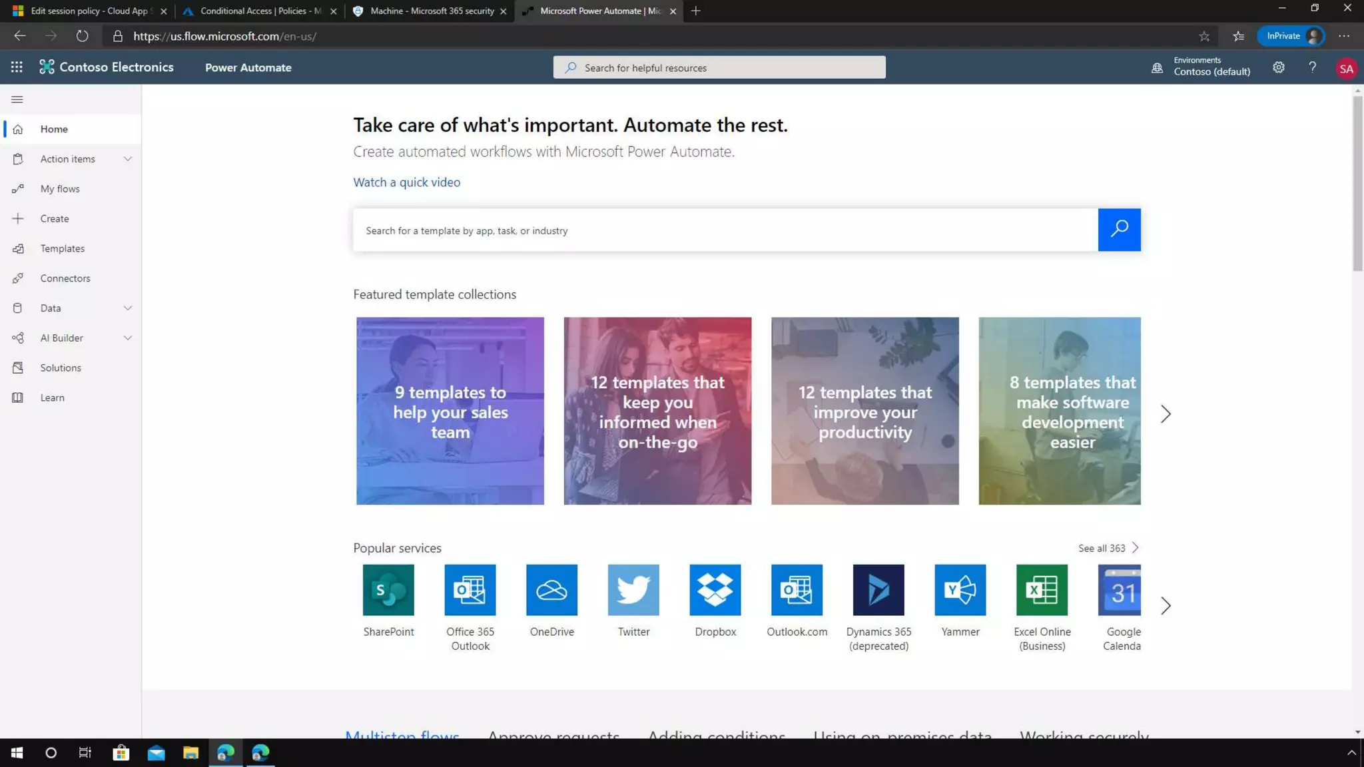Open browser settings ellipsis menu
This screenshot has height=767, width=1364.
(1344, 36)
